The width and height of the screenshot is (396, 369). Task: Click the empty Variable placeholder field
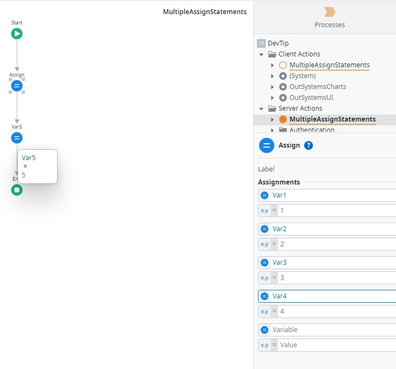331,330
